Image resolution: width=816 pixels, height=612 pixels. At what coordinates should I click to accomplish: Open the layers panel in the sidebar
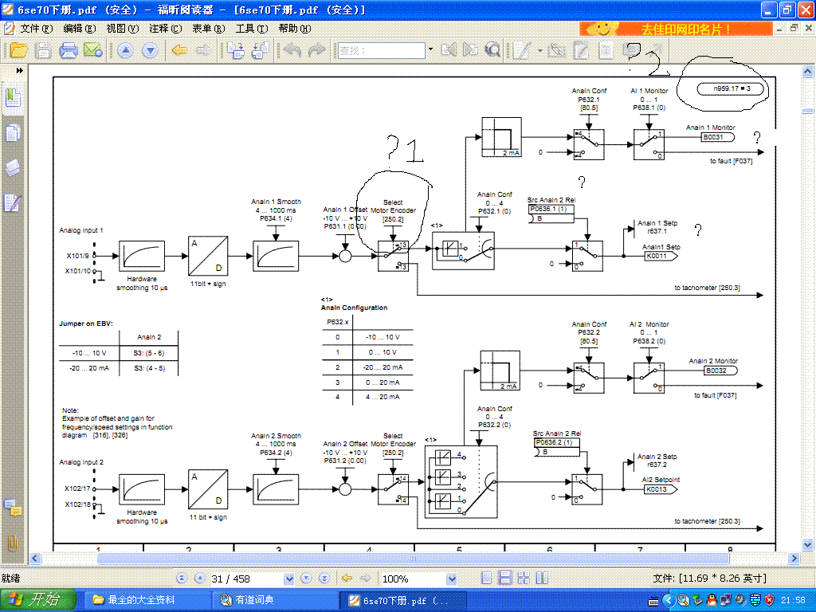point(13,167)
